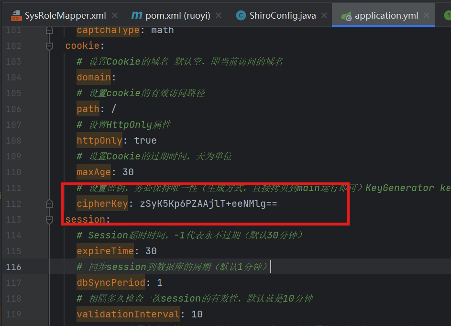The width and height of the screenshot is (451, 326).
Task: Click the Session timeout comment on line 114
Action: click(x=190, y=235)
